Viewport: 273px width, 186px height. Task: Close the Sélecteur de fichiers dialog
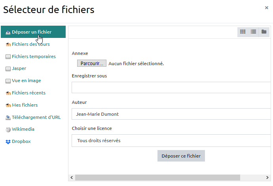point(267,8)
